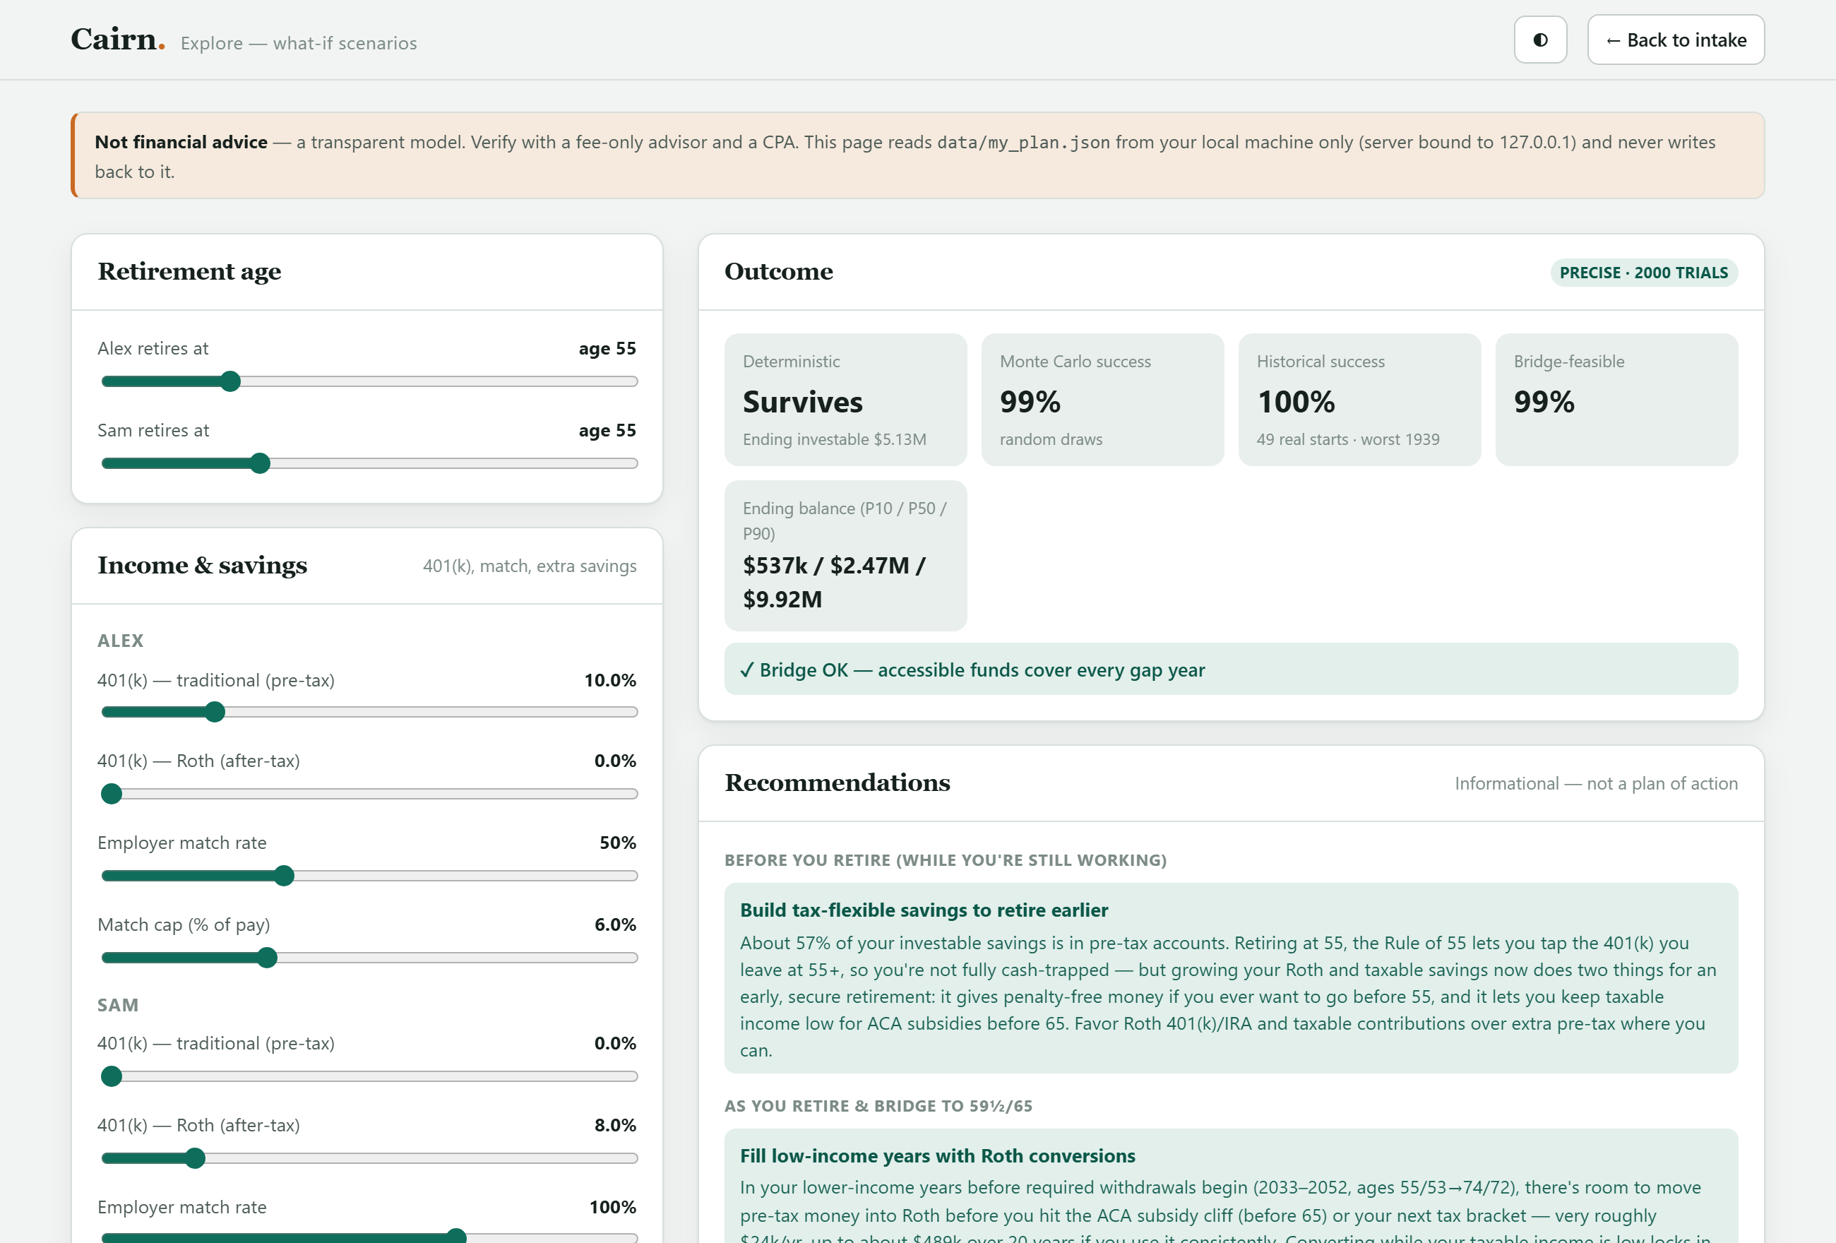Toggle the dark/light theme icon
The height and width of the screenshot is (1243, 1836).
coord(1539,40)
